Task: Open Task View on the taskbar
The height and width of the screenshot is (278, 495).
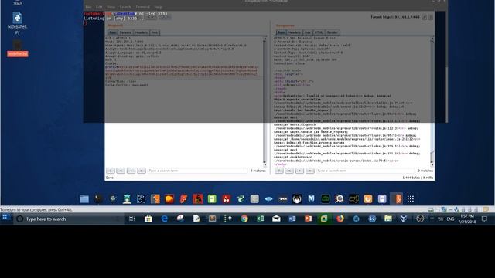Action: click(x=132, y=219)
